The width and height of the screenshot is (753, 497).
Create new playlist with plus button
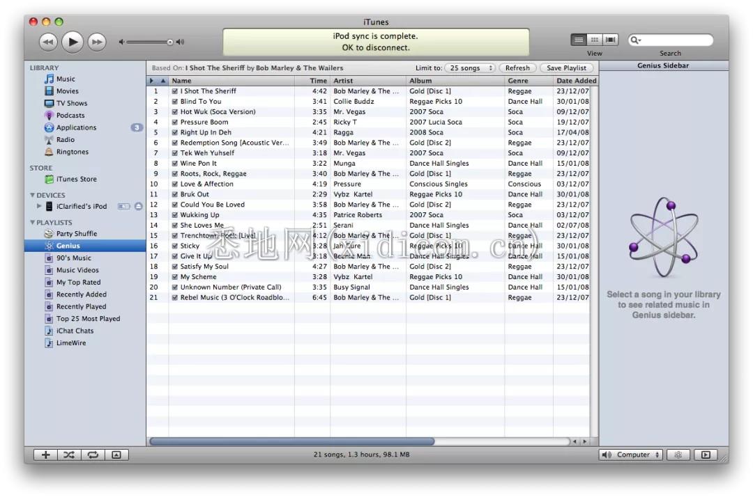point(45,455)
